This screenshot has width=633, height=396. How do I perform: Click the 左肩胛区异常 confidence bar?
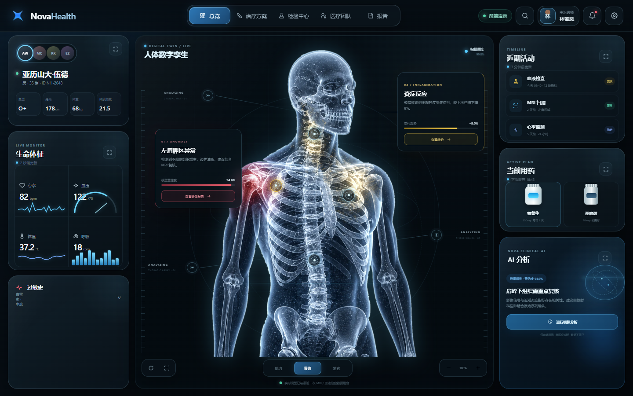point(198,185)
